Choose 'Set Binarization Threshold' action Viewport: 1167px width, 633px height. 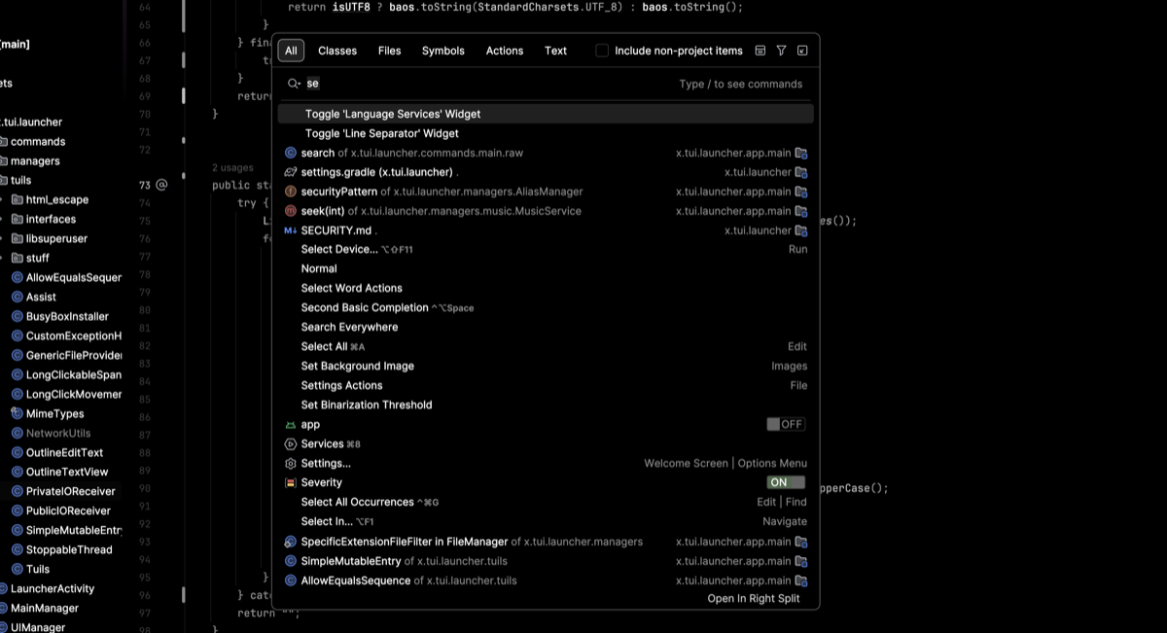[x=546, y=405]
